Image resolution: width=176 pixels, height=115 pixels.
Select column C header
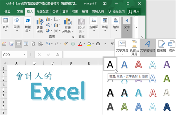(x=53, y=63)
